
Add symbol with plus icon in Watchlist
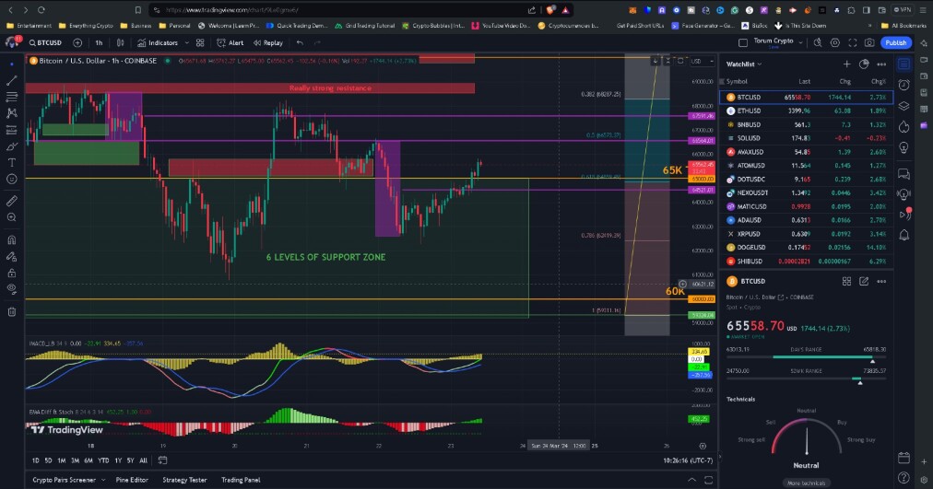pos(846,64)
